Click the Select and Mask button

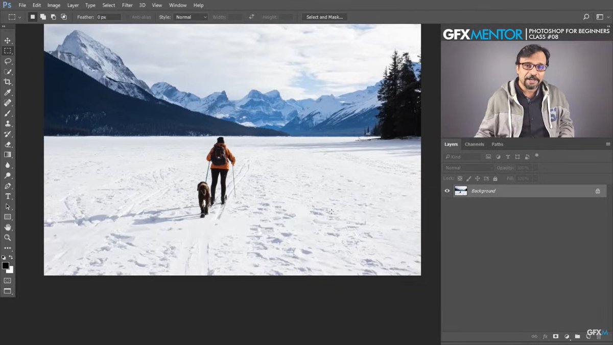click(324, 17)
